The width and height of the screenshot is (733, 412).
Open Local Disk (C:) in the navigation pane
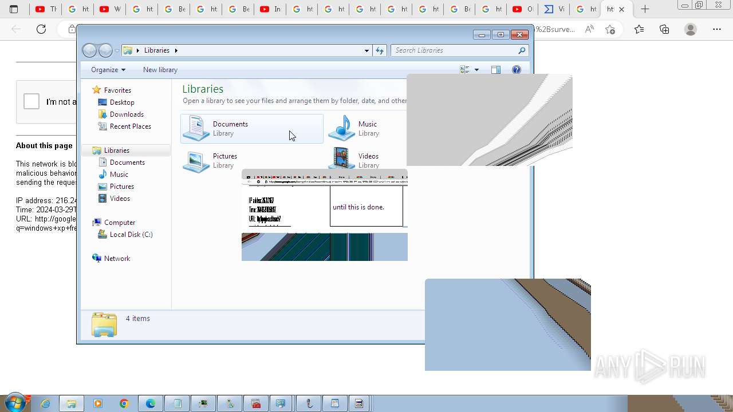131,235
